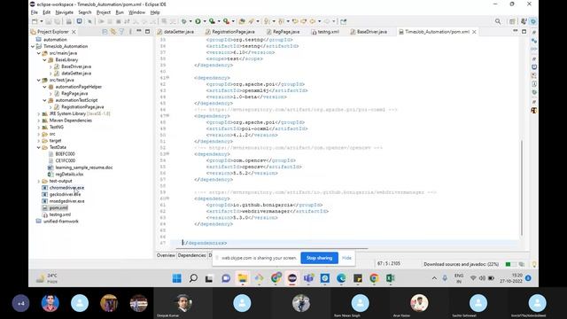Click Link with Editor in Project Explorer
Image resolution: width=567 pixels, height=319 pixels.
tap(113, 32)
